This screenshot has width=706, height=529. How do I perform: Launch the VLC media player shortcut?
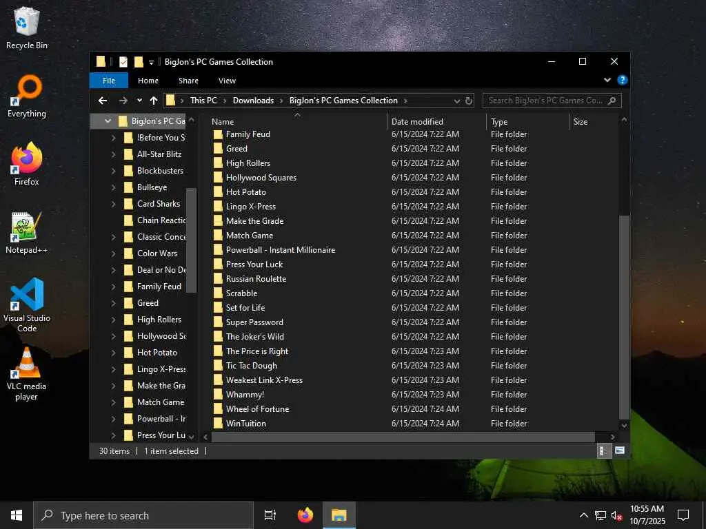(27, 373)
